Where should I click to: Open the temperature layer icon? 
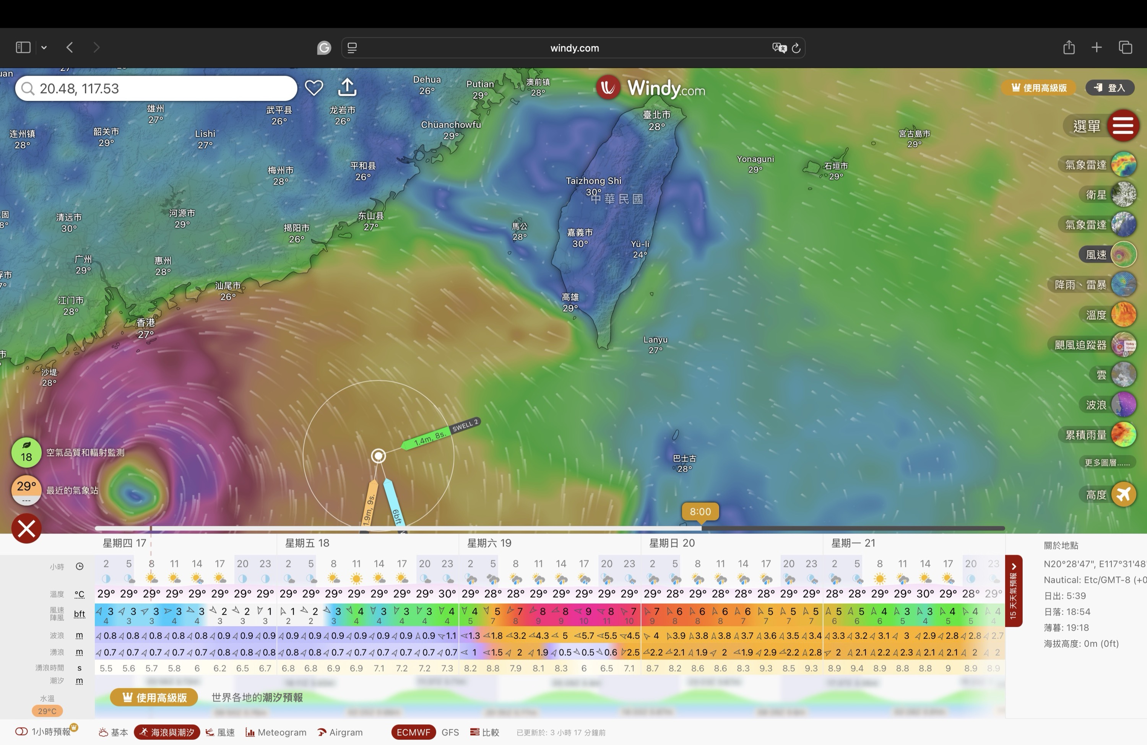(x=1123, y=315)
